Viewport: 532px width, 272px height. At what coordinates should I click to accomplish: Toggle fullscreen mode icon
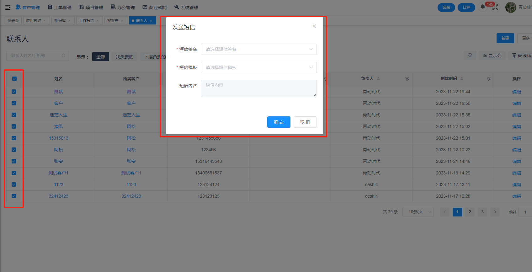click(495, 8)
